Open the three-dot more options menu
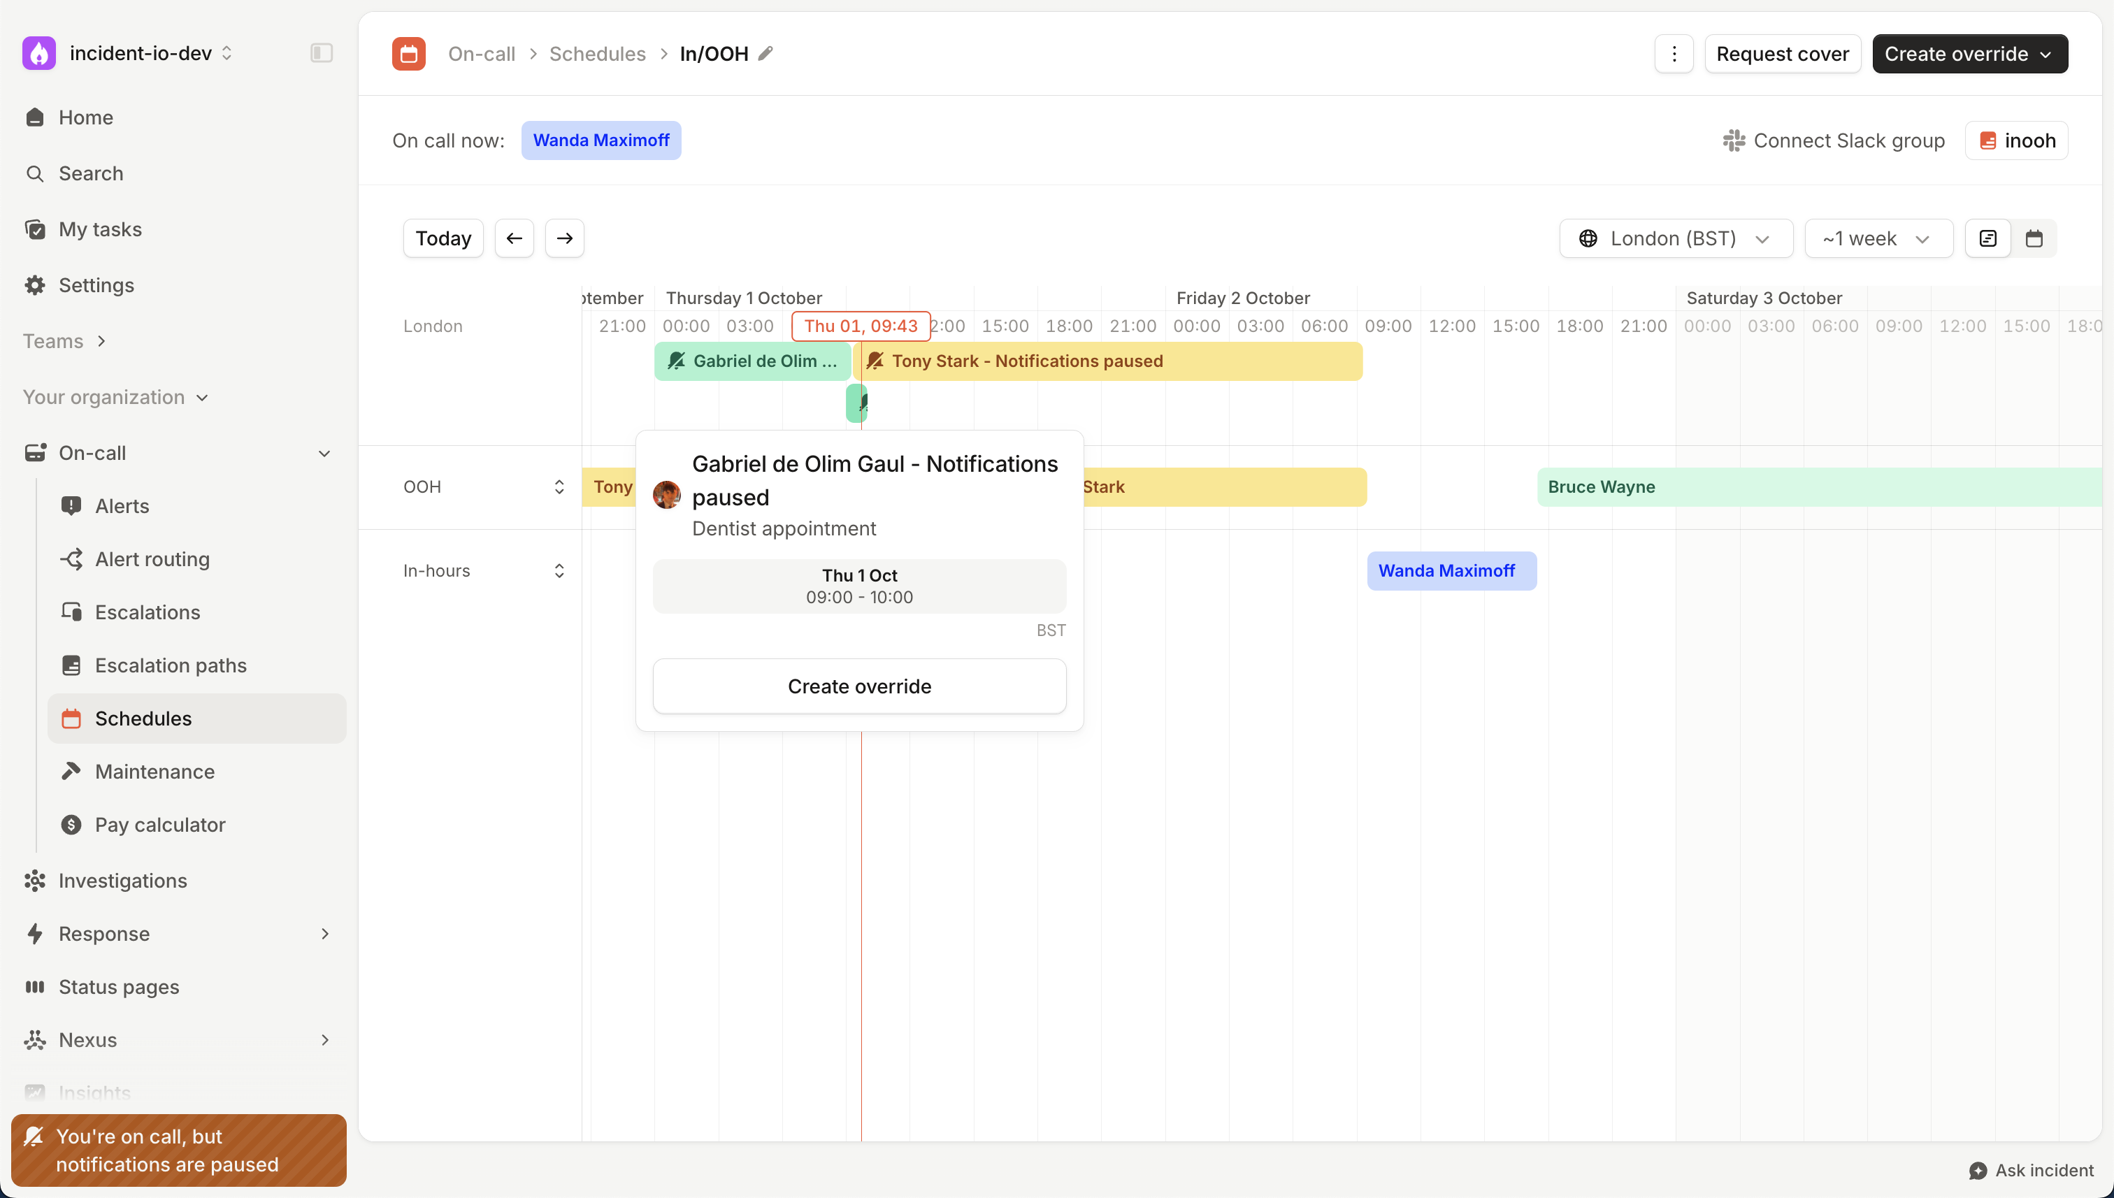 tap(1674, 55)
